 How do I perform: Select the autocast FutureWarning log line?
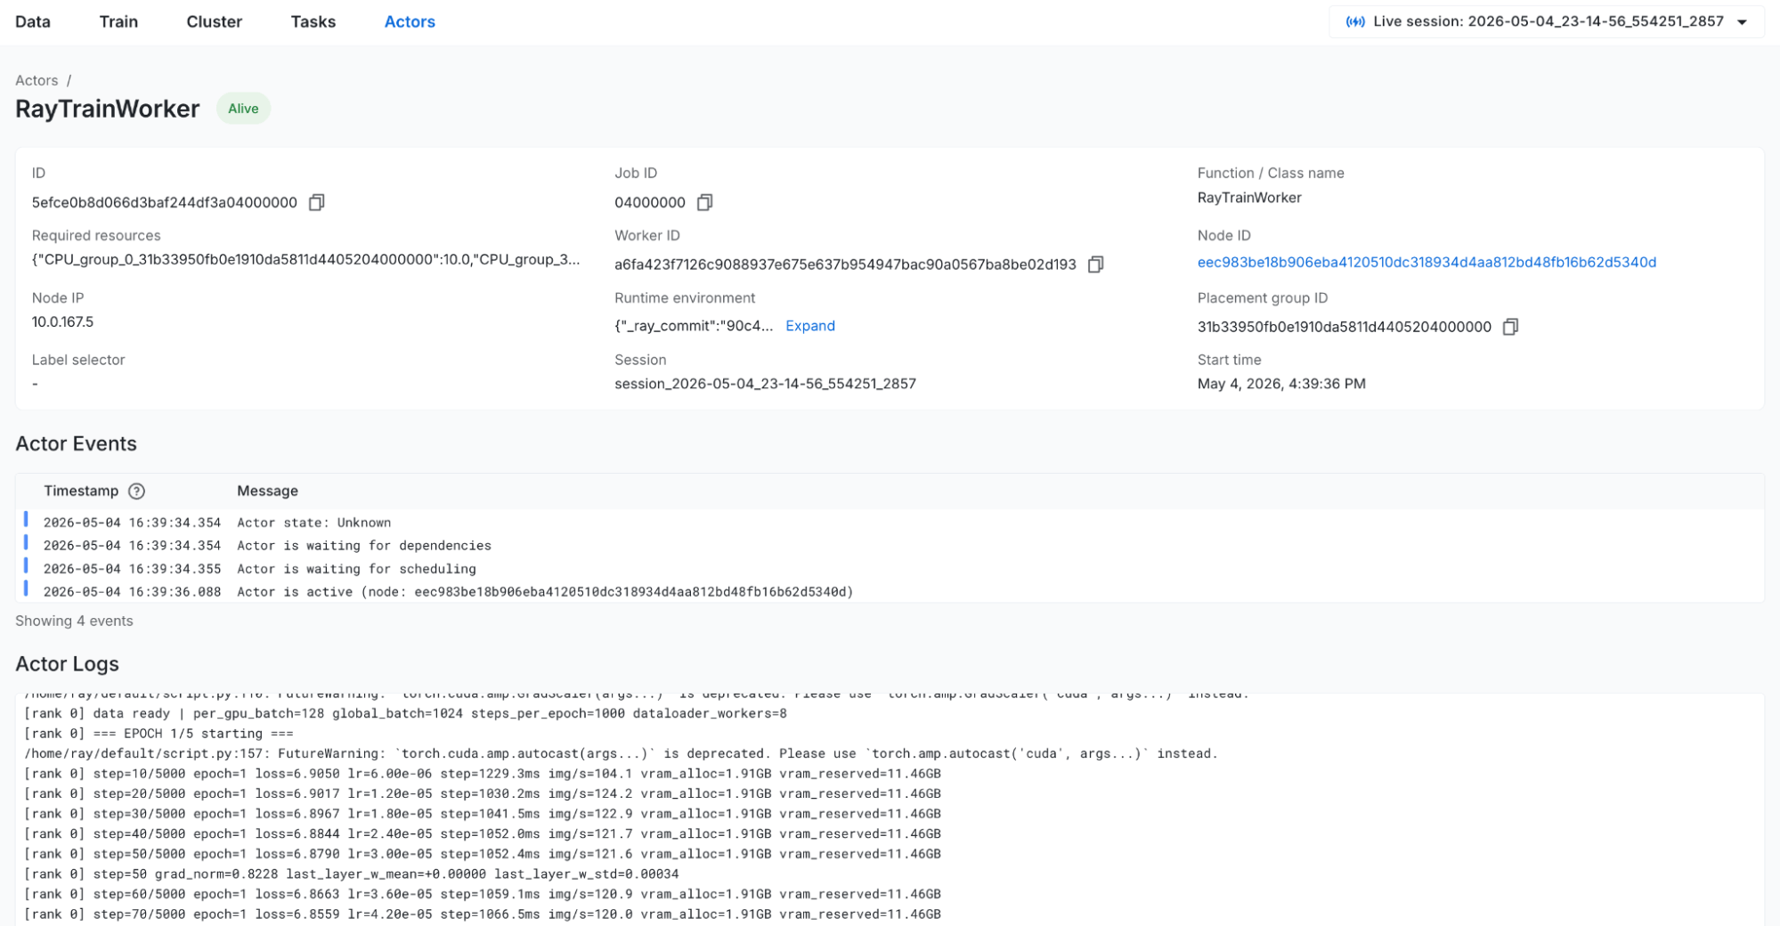pos(621,754)
